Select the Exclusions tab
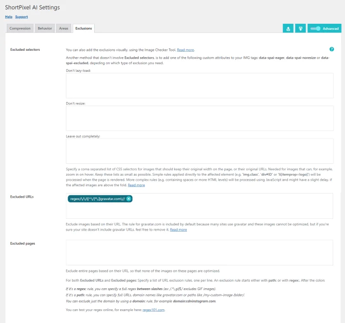Viewport: 345px width, 323px height. pos(84,28)
